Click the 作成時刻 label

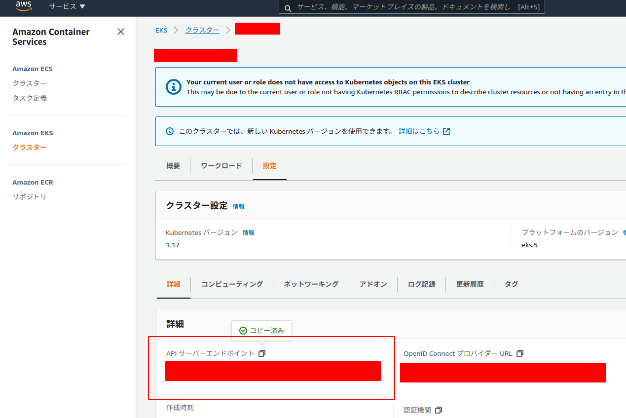pyautogui.click(x=180, y=408)
